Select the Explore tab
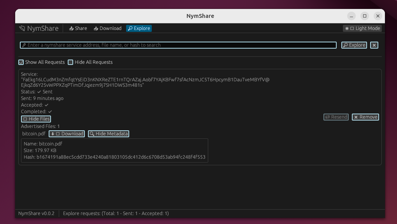Viewport: 397px width, 224px height. click(x=139, y=28)
